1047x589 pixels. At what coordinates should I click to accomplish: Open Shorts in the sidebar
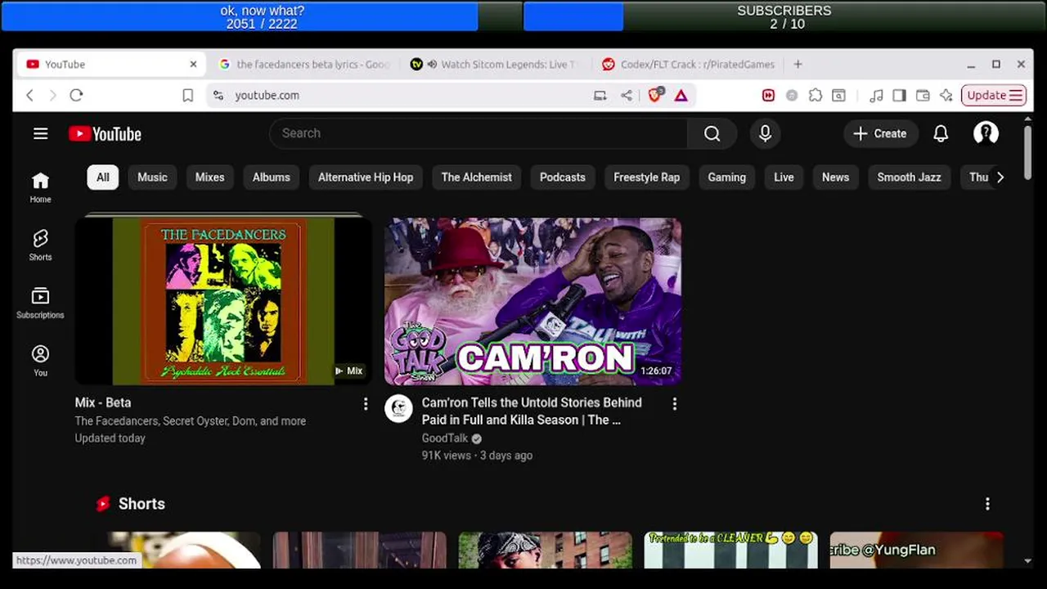click(40, 245)
